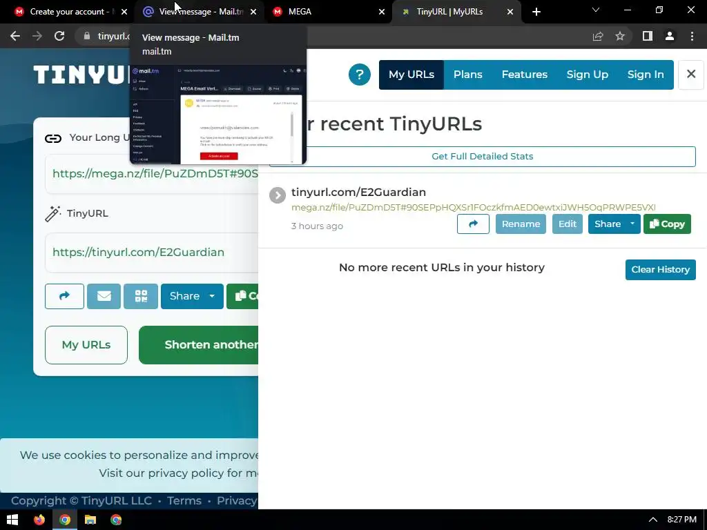
Task: Click Sign Up in the top navigation
Action: tap(587, 75)
